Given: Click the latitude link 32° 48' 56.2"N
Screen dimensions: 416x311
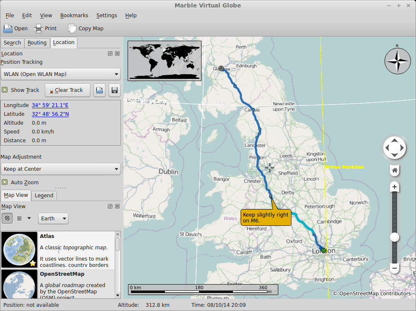Looking at the screenshot, I should pos(50,114).
